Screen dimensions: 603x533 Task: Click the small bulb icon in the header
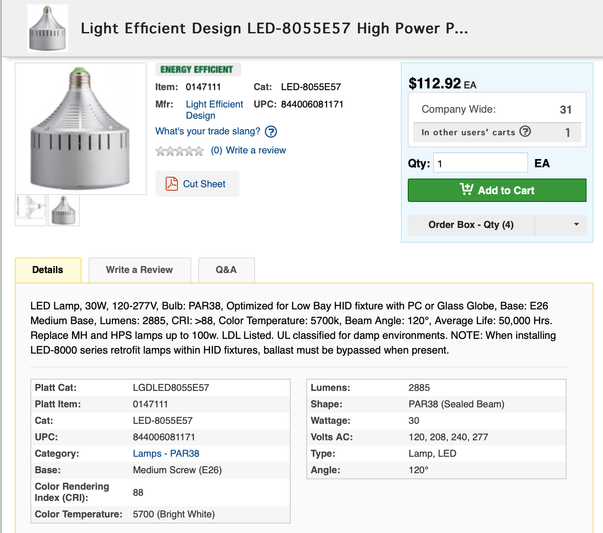pos(47,27)
